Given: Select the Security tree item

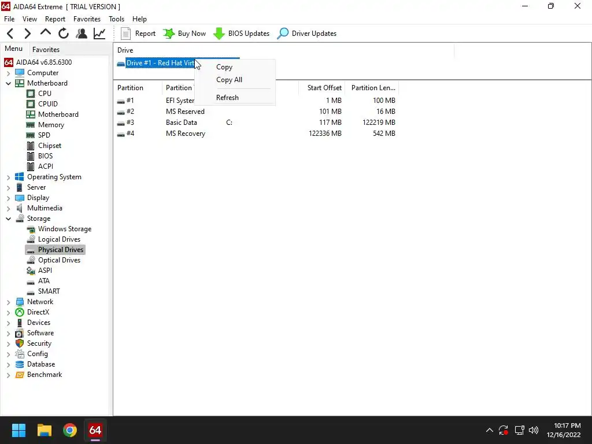Looking at the screenshot, I should [x=39, y=343].
